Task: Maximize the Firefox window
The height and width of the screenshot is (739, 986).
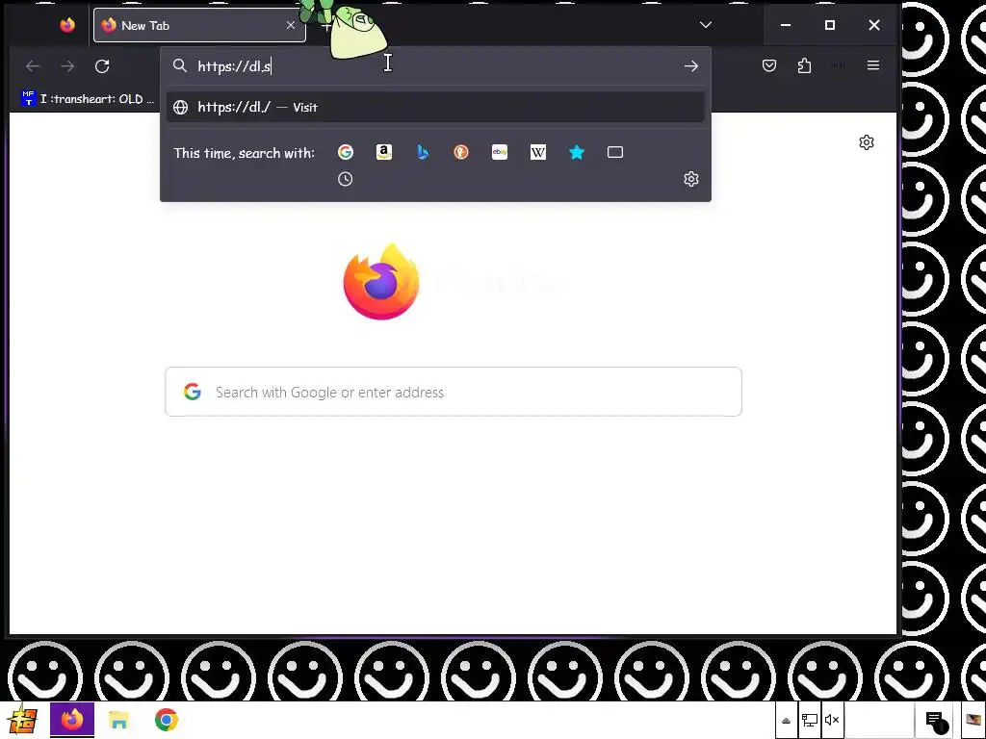Action: (x=830, y=25)
